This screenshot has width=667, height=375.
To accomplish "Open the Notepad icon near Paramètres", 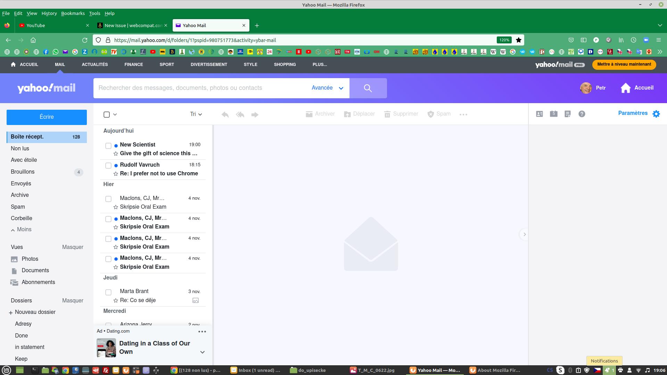I will coord(568,114).
